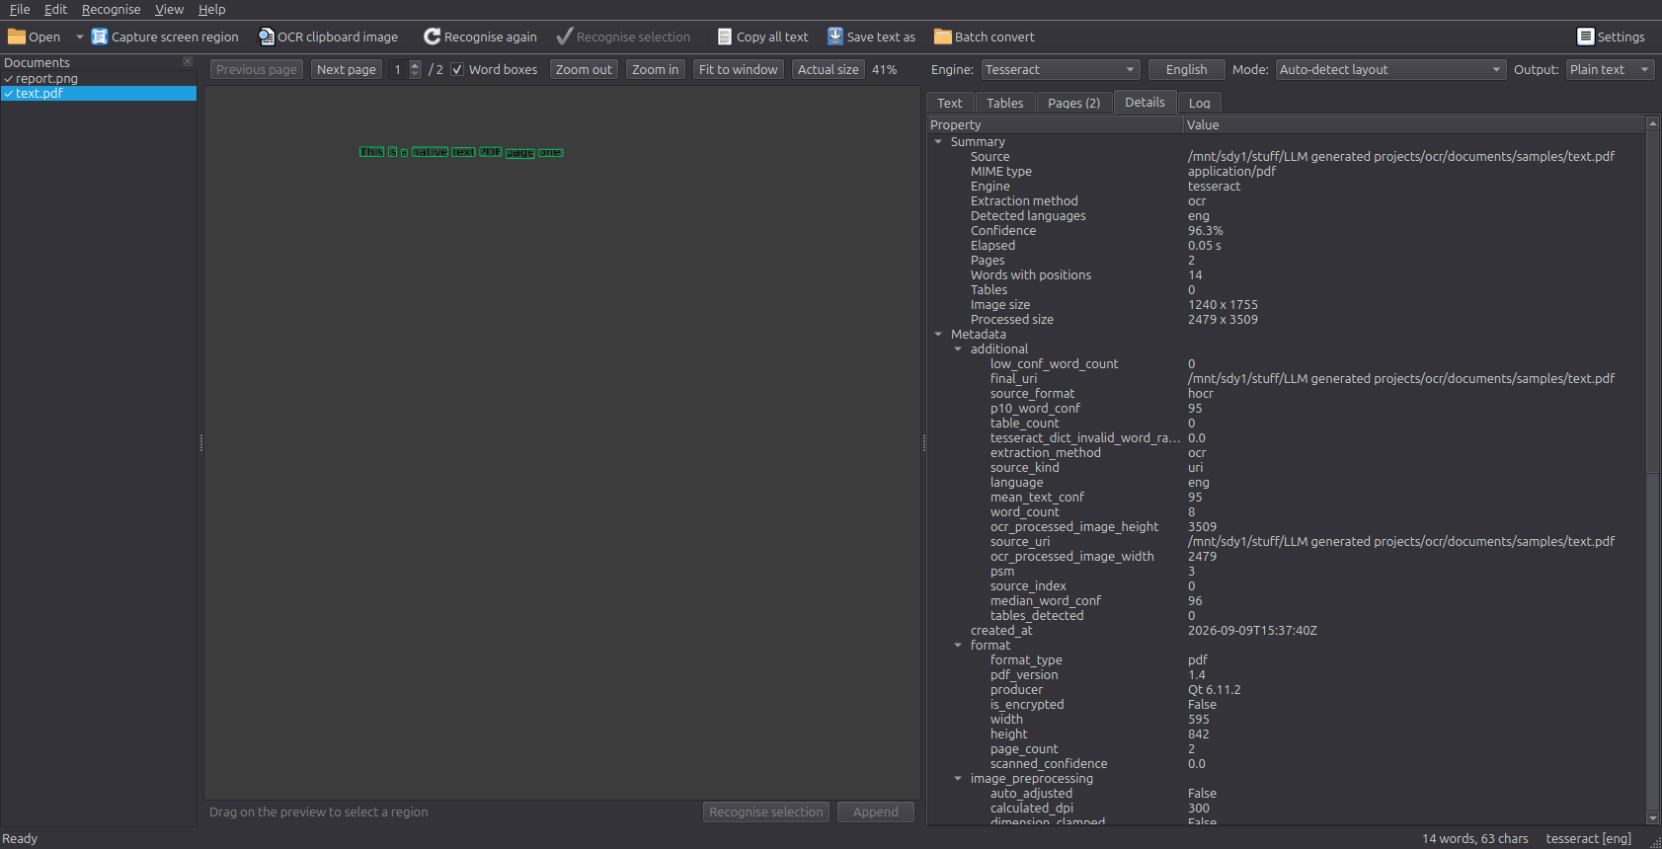Select text.pdf in the Documents list
Image resolution: width=1662 pixels, height=849 pixels.
coord(99,93)
